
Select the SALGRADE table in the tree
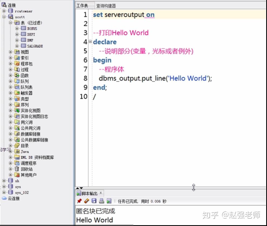tap(35, 46)
